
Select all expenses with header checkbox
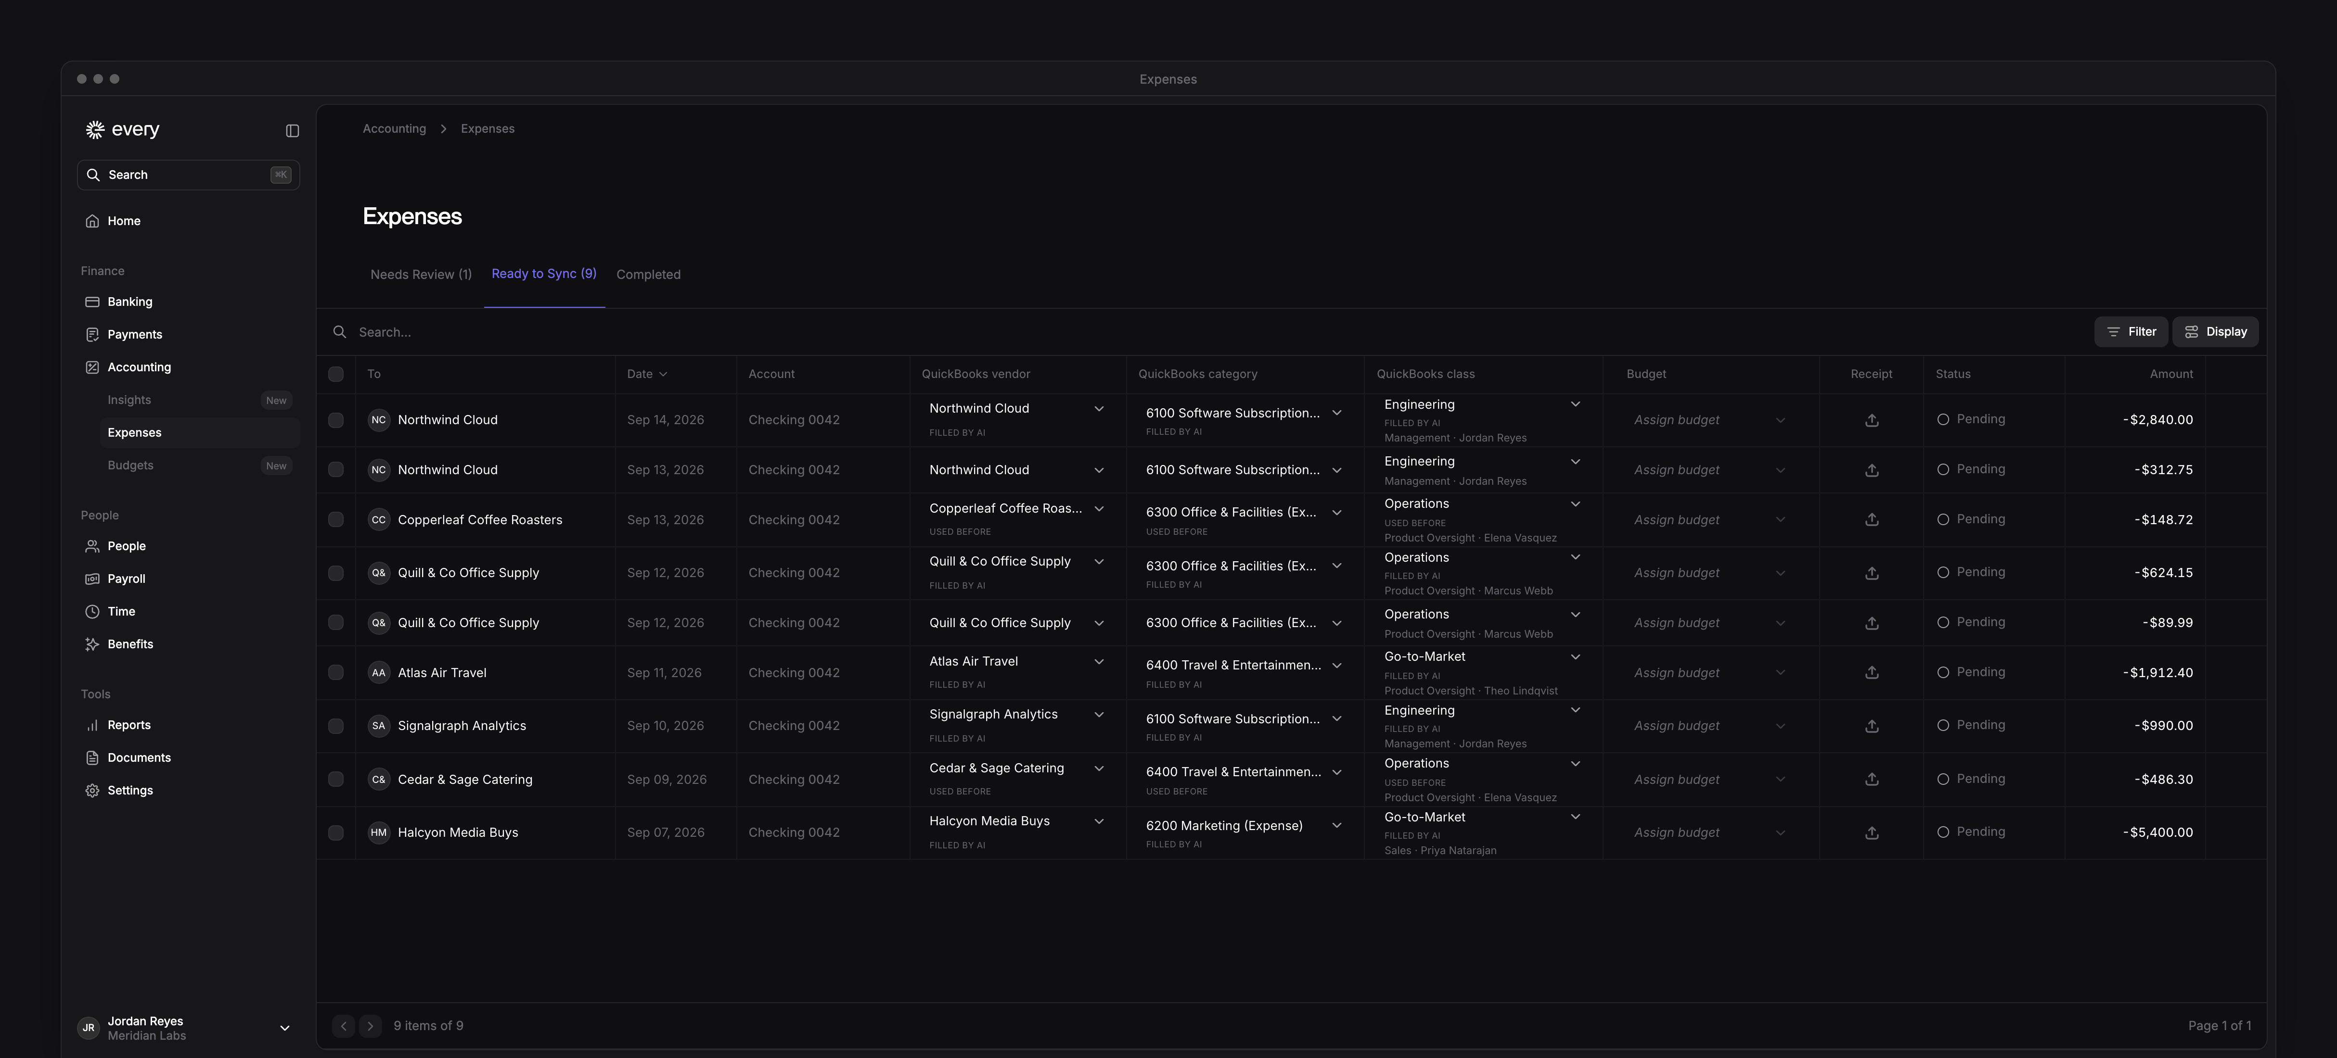coord(335,374)
